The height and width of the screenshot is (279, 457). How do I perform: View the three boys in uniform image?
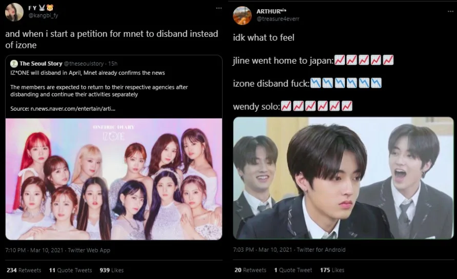coord(343,178)
